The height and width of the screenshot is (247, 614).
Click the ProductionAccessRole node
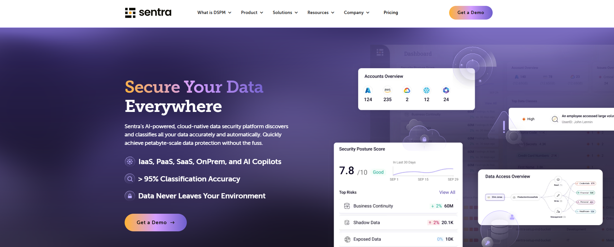click(x=525, y=197)
